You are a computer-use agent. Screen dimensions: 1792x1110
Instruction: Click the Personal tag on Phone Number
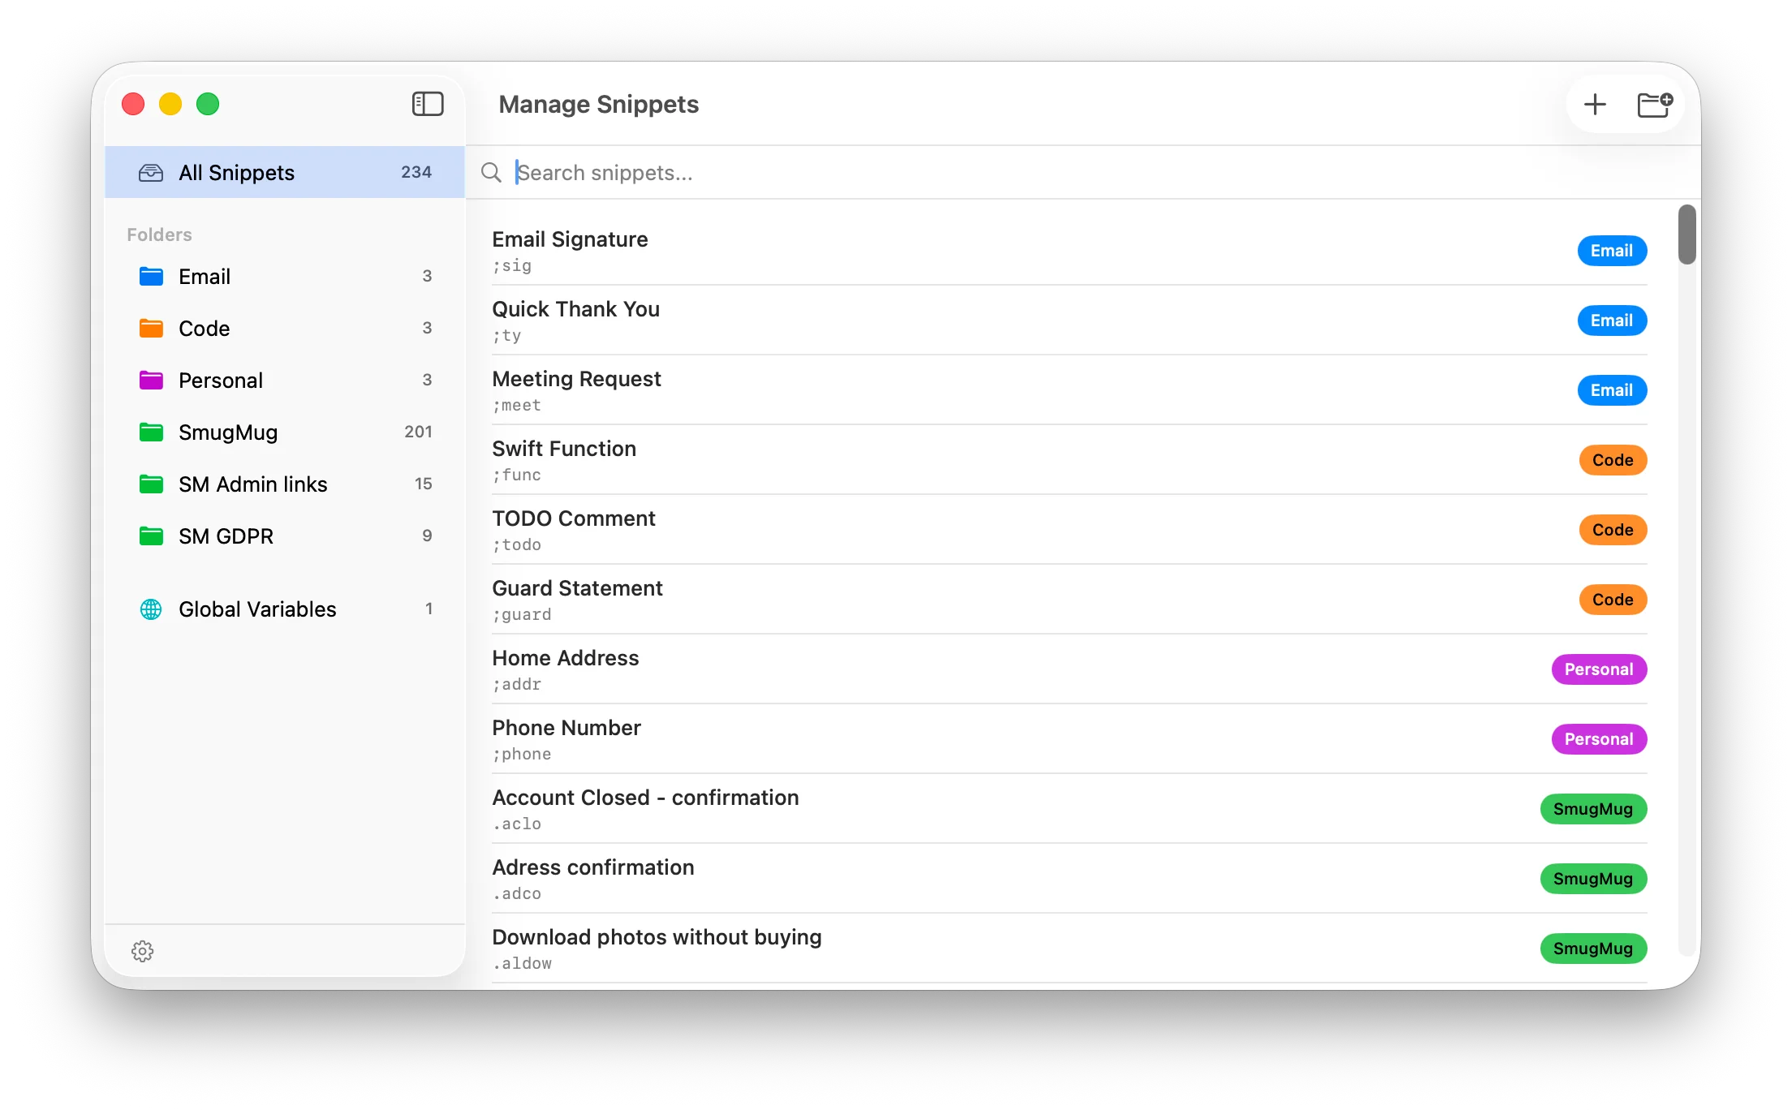click(1599, 738)
